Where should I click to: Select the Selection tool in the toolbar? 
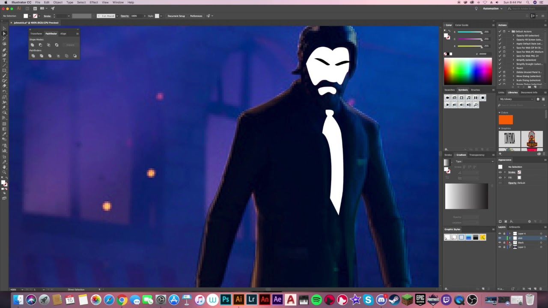click(4, 28)
